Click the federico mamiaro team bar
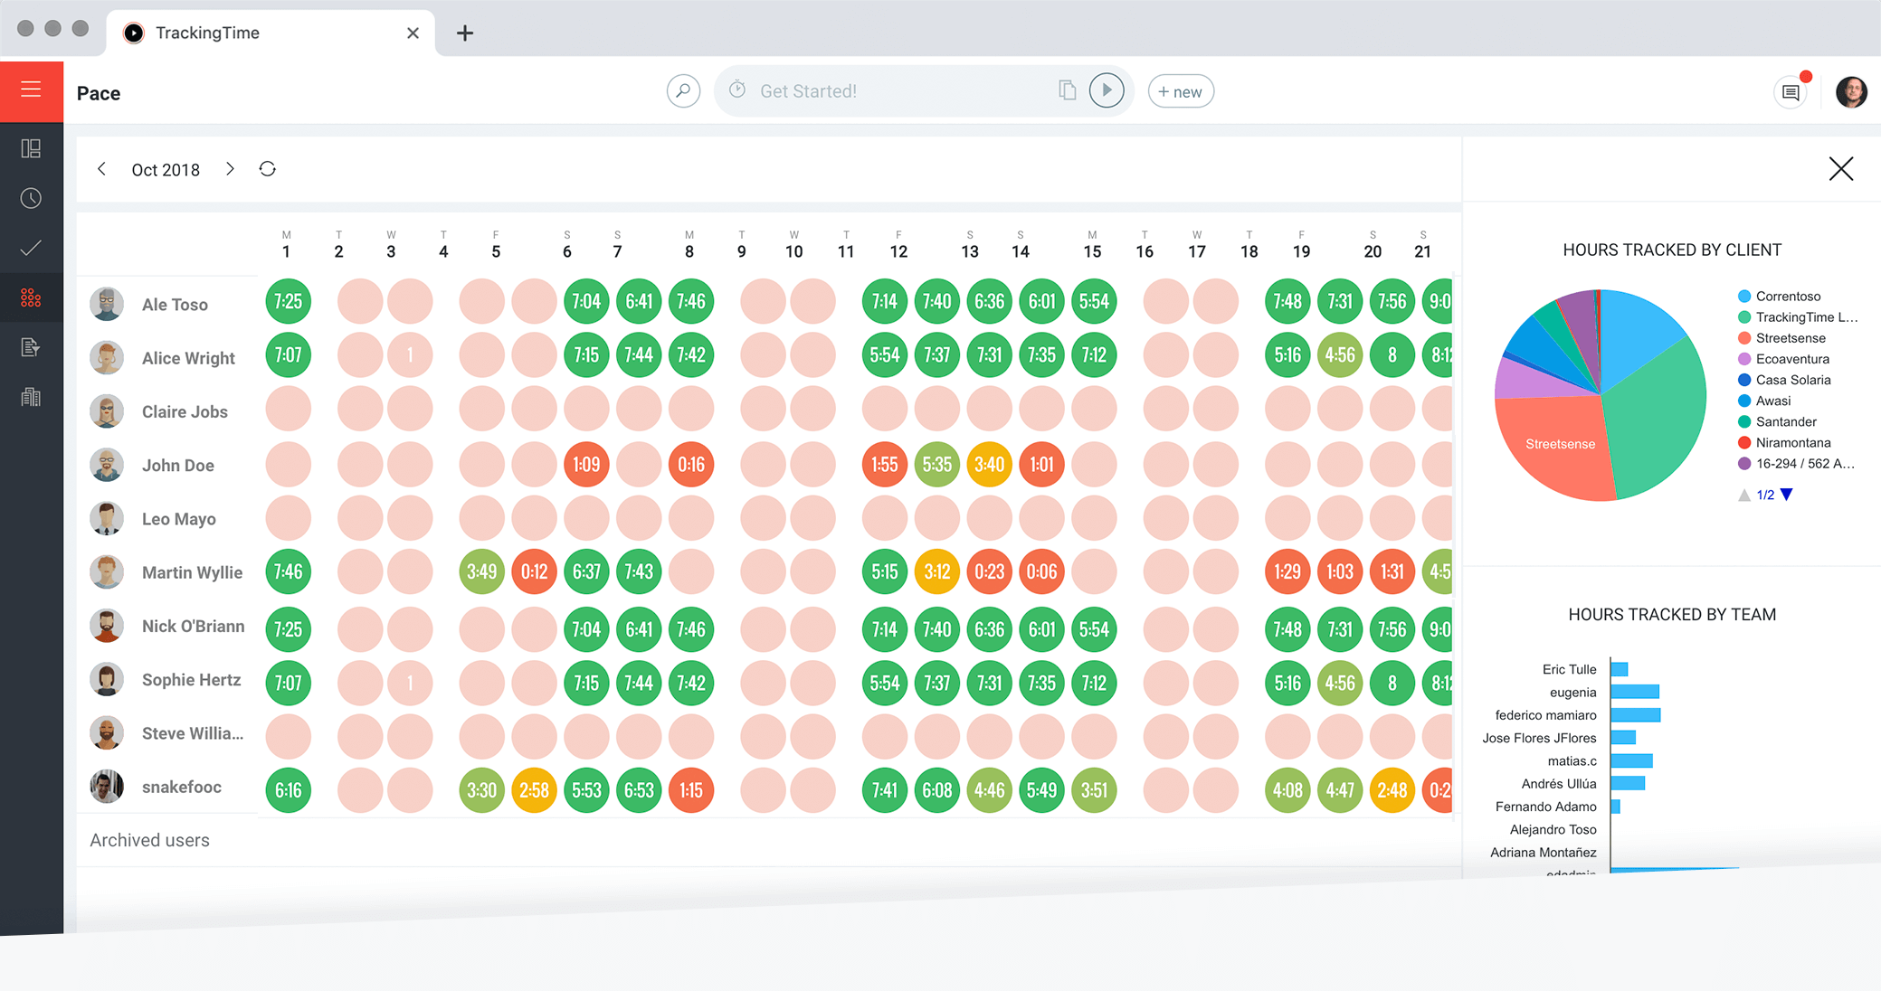The image size is (1881, 991). coord(1636,715)
